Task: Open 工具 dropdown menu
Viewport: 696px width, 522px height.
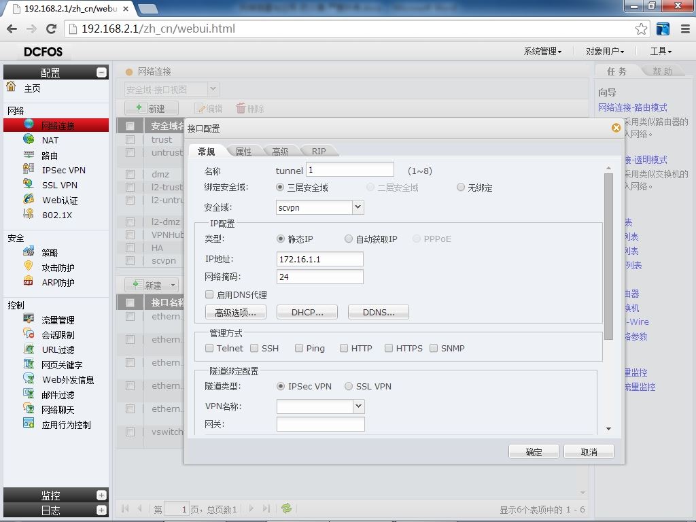Action: 661,51
